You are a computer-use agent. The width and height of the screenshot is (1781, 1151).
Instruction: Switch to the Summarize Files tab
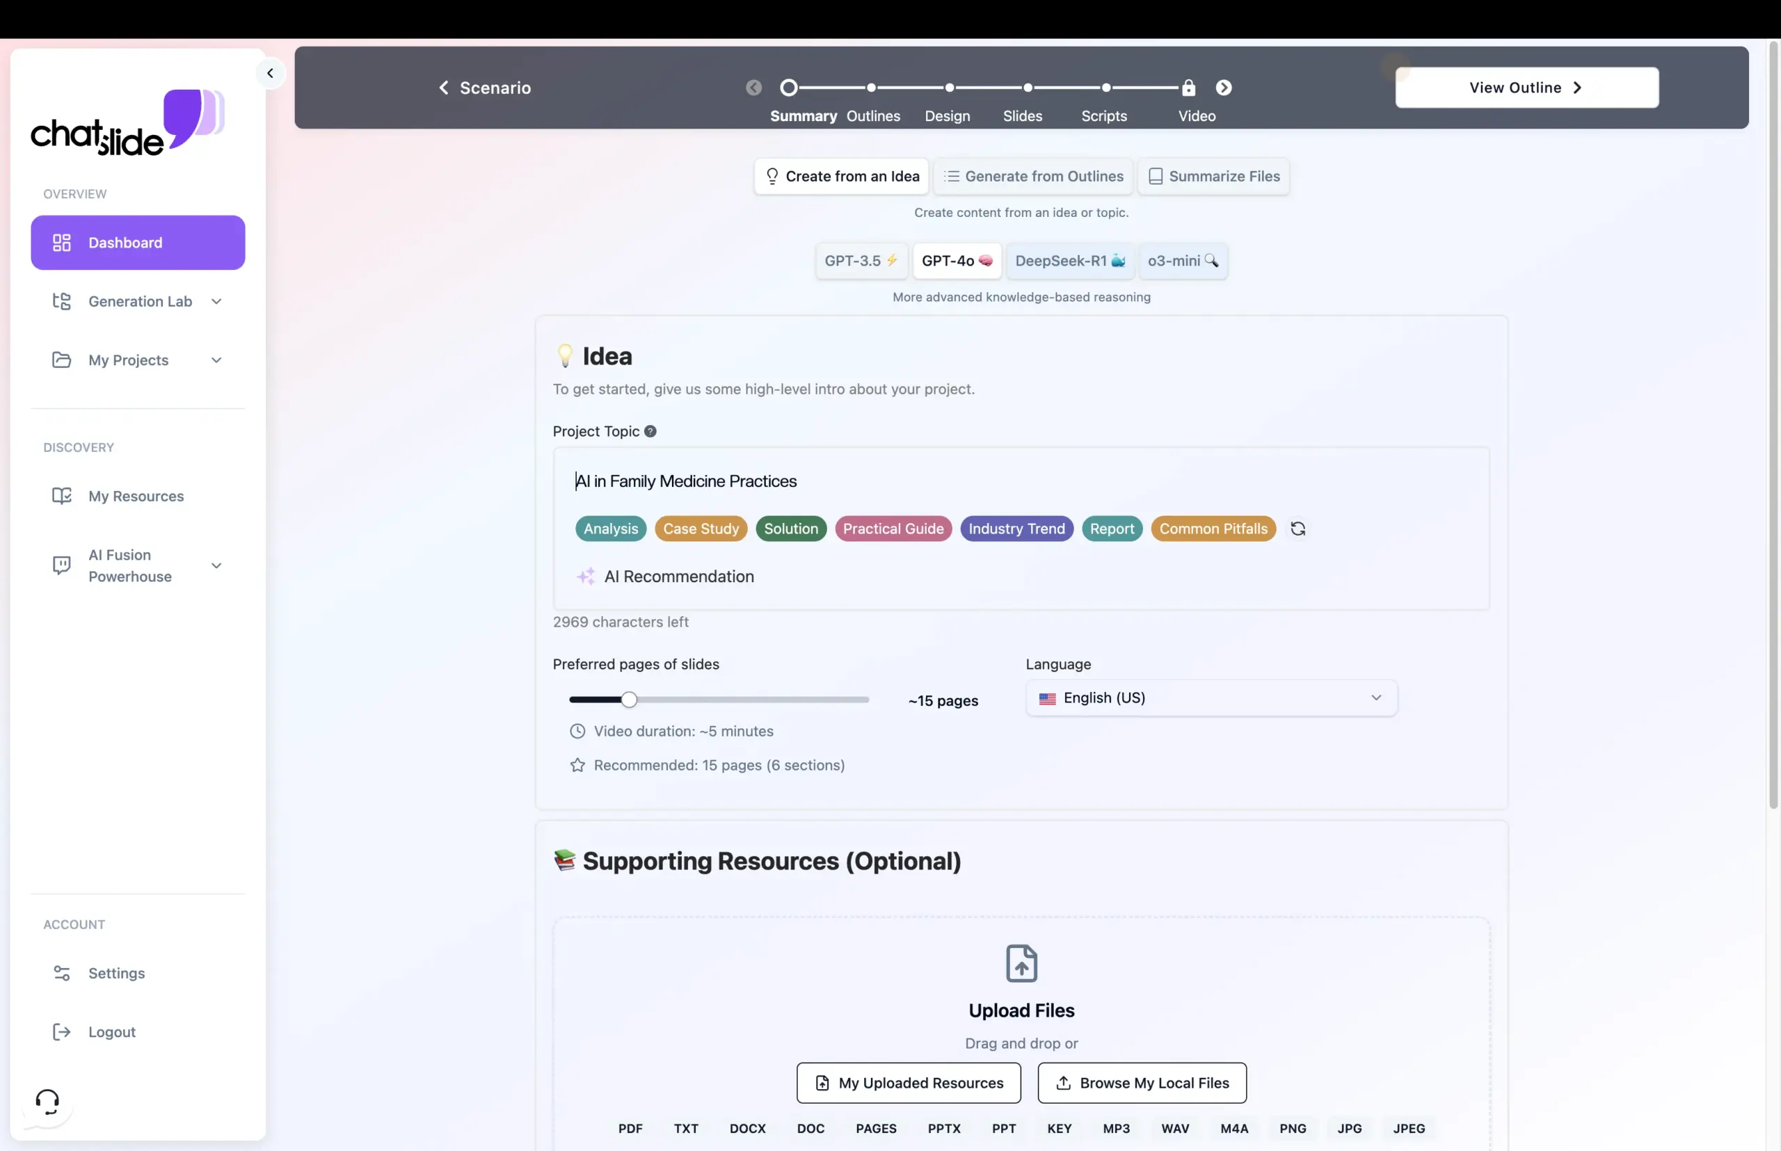(1213, 177)
